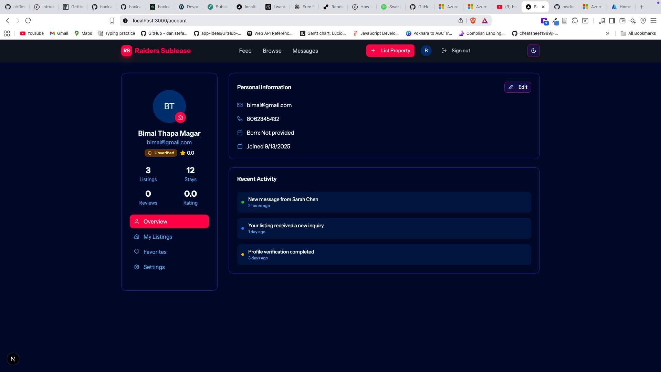Switch to My Listings tab
Image resolution: width=661 pixels, height=372 pixels.
pos(158,237)
